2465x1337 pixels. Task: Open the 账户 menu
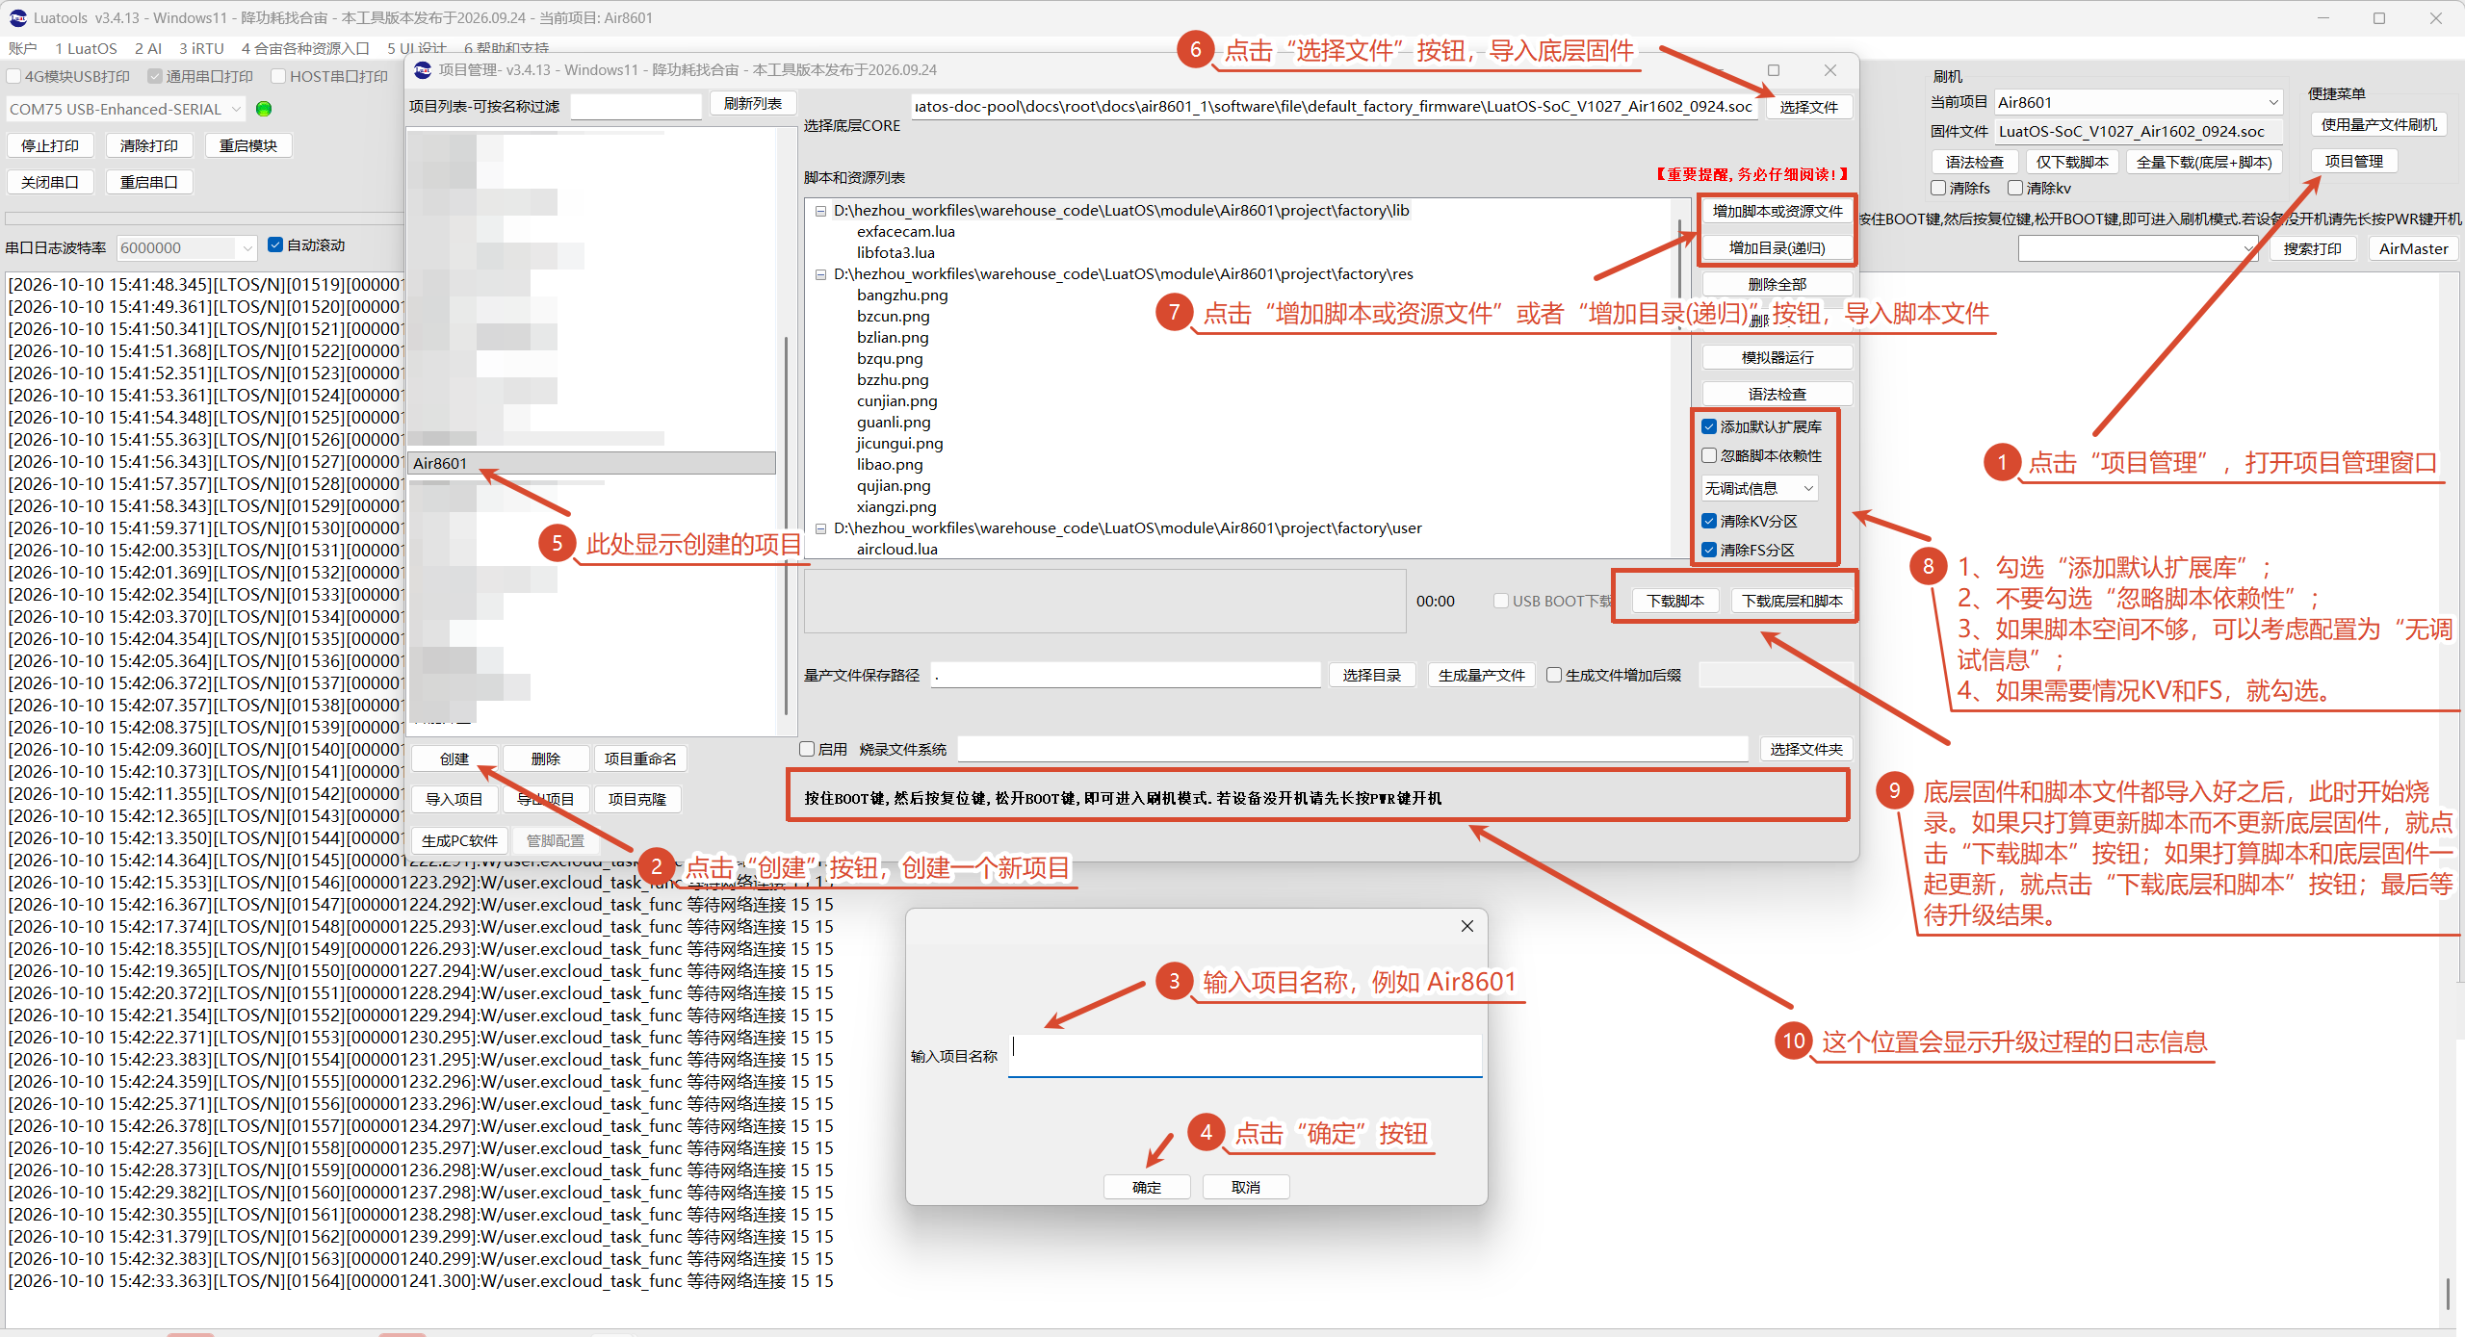(x=22, y=48)
